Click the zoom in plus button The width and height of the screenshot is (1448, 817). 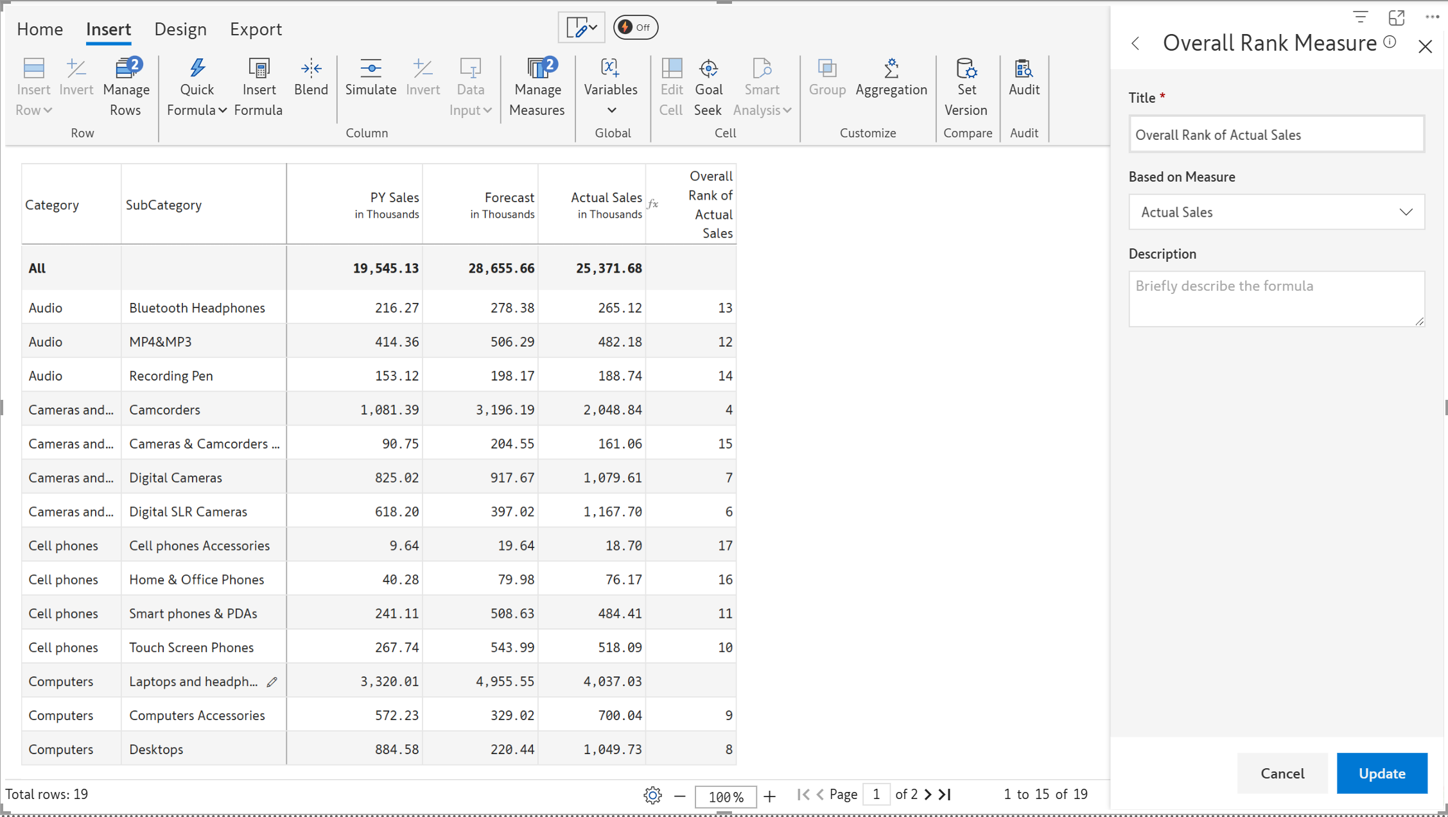770,796
